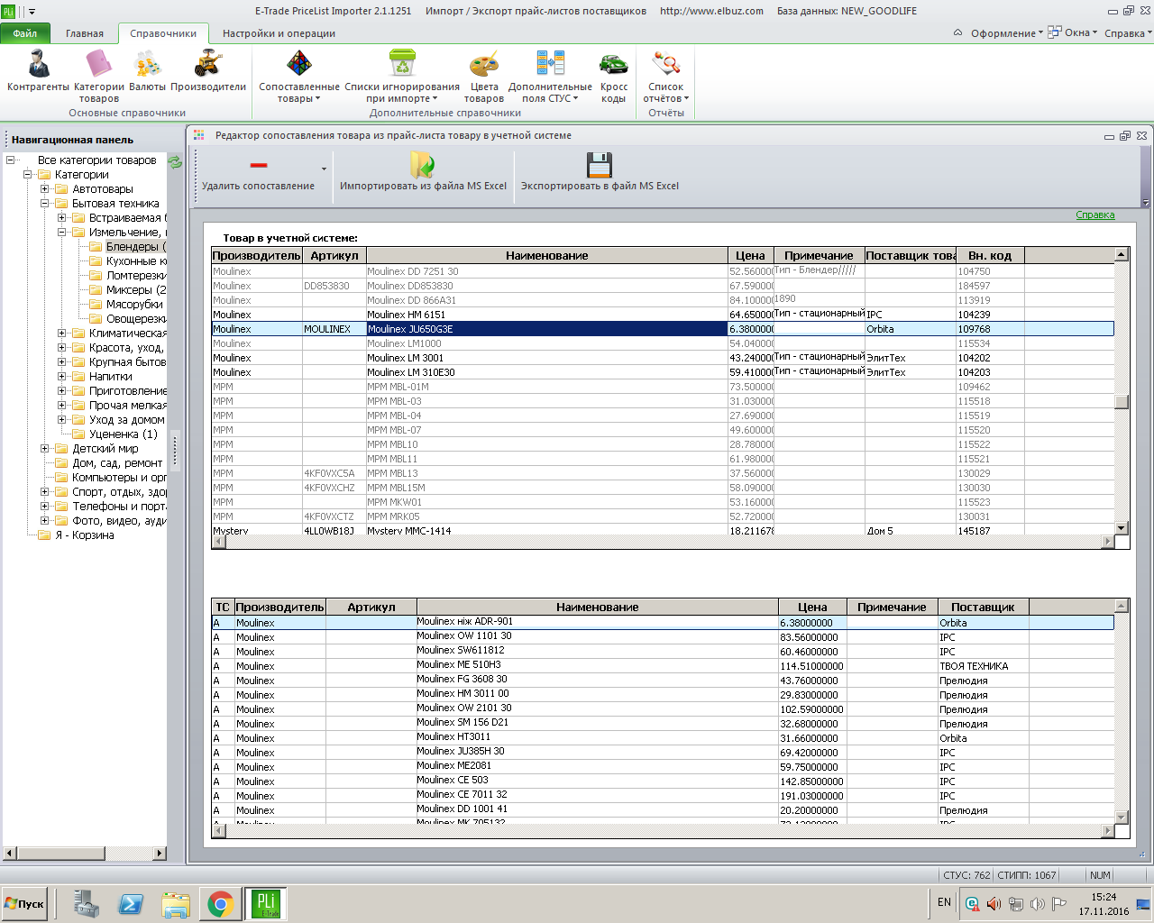Screen dimensions: 1154x923
Task: Open the Пуск start button
Action: click(x=24, y=903)
